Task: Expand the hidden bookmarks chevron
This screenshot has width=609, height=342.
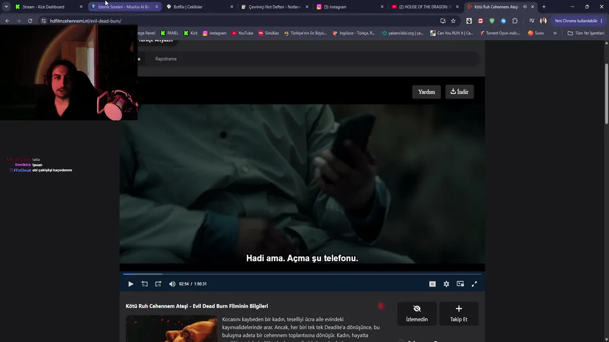Action: (x=555, y=33)
